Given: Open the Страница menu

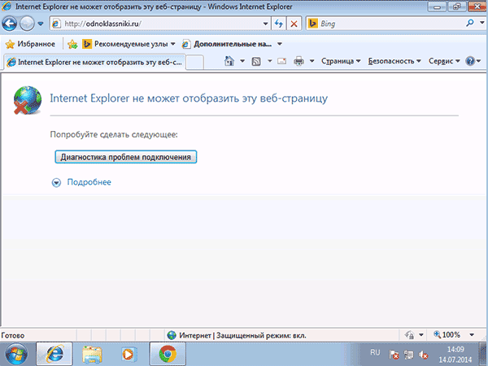Looking at the screenshot, I should [341, 61].
